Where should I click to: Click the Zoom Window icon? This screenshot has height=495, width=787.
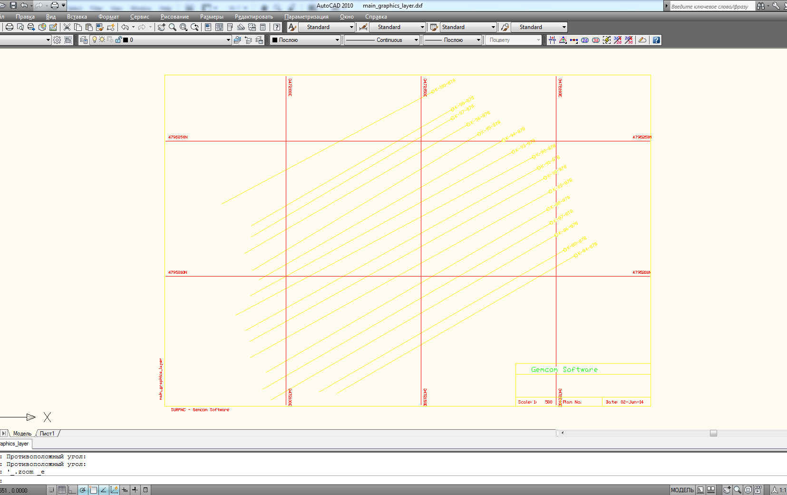[183, 27]
